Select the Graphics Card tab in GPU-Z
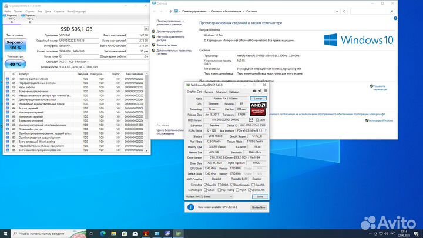This screenshot has width=423, height=238. click(194, 92)
